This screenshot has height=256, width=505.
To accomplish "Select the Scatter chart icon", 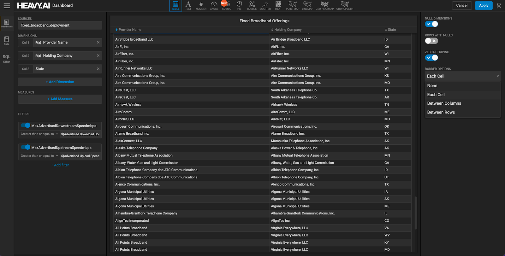I will [x=265, y=5].
